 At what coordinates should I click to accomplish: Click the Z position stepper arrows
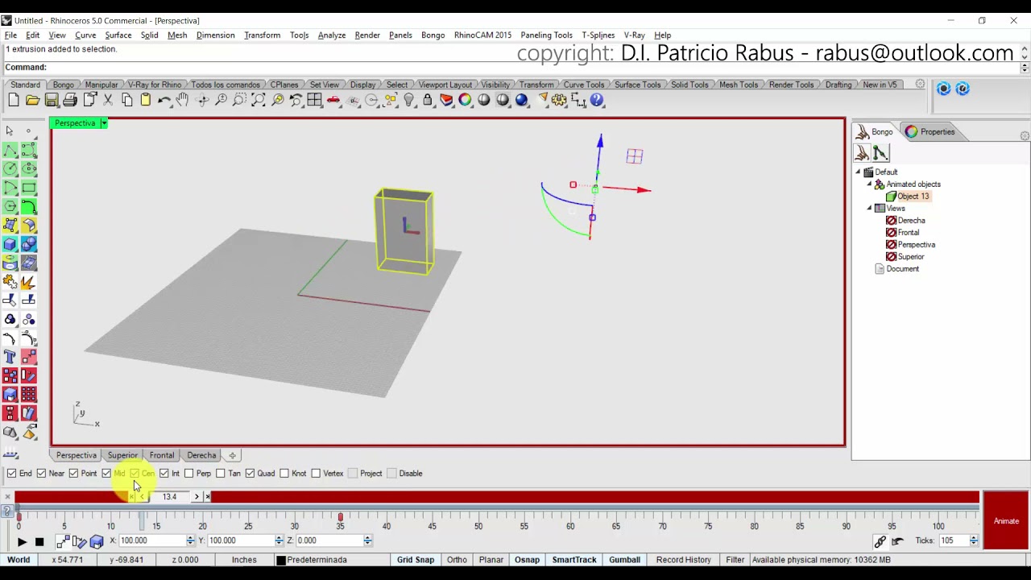(x=367, y=541)
